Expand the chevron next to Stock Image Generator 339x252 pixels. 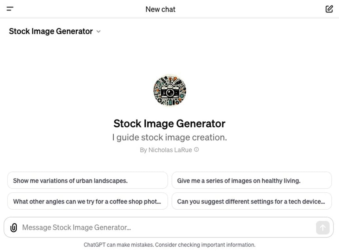click(x=98, y=31)
